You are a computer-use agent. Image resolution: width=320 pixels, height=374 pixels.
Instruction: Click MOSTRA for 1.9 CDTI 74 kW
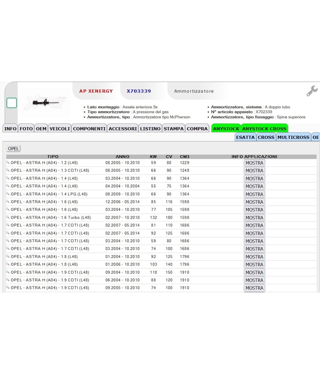click(x=255, y=288)
